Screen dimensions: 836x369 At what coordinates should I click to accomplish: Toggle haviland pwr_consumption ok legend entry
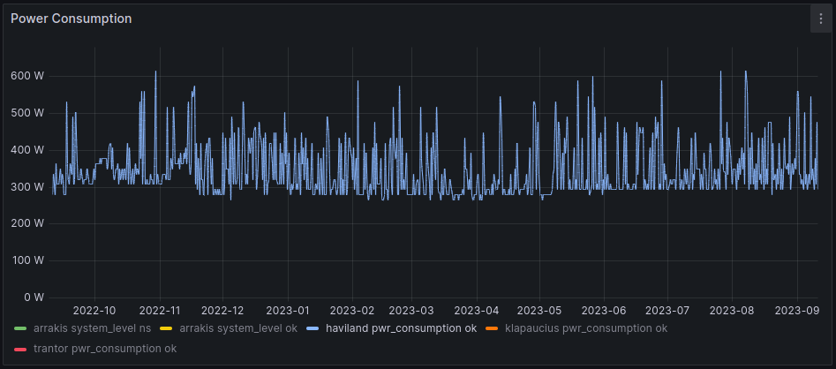(401, 328)
